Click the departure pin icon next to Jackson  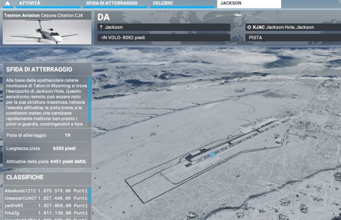point(101,27)
